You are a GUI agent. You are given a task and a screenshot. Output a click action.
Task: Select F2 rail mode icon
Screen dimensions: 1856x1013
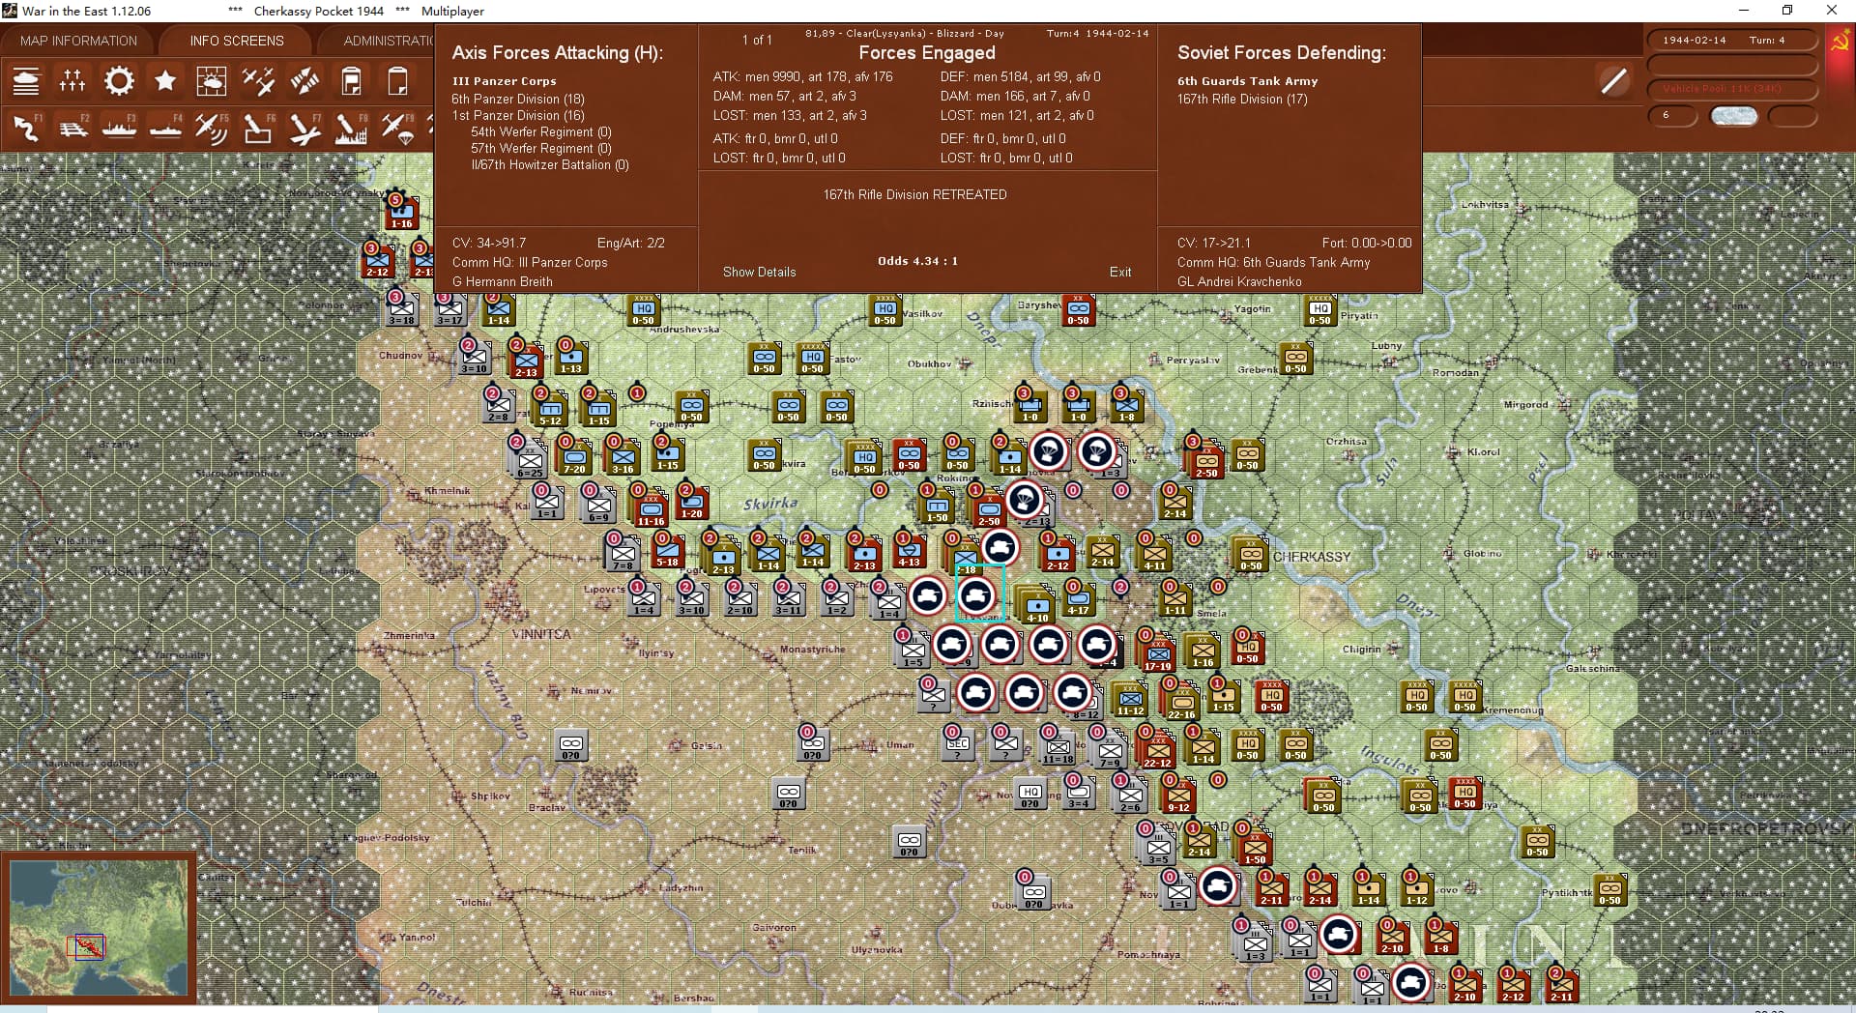pyautogui.click(x=72, y=128)
